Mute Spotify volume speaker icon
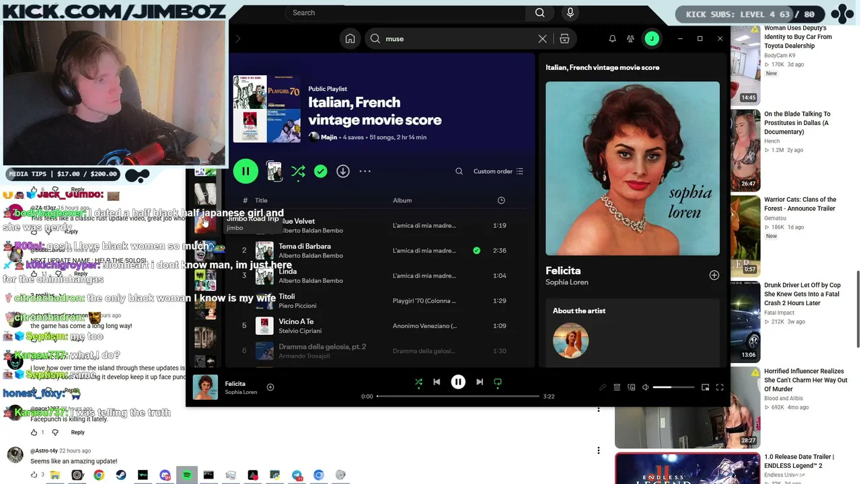This screenshot has height=484, width=861. pos(646,387)
